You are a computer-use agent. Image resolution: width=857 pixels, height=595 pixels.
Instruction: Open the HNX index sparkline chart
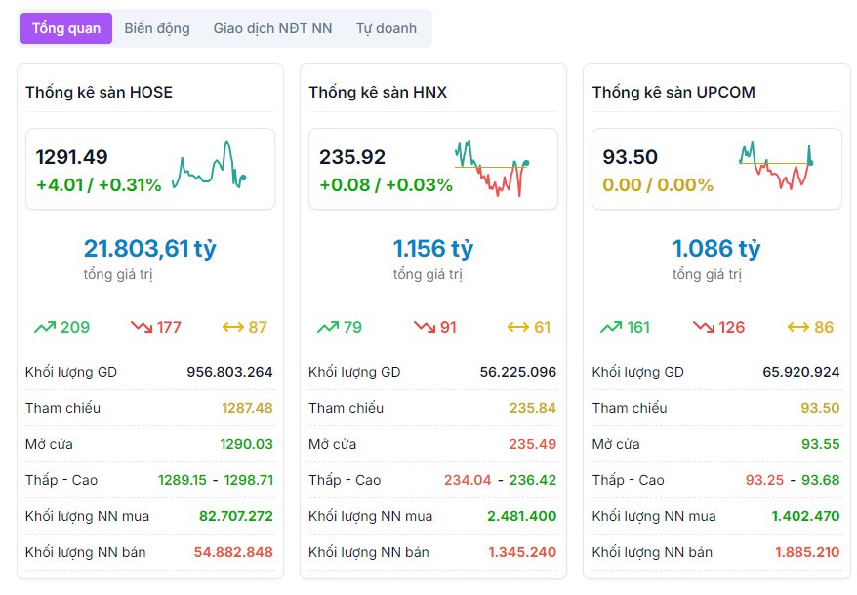coord(492,168)
